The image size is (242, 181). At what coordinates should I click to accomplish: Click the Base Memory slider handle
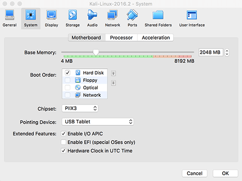(x=96, y=52)
